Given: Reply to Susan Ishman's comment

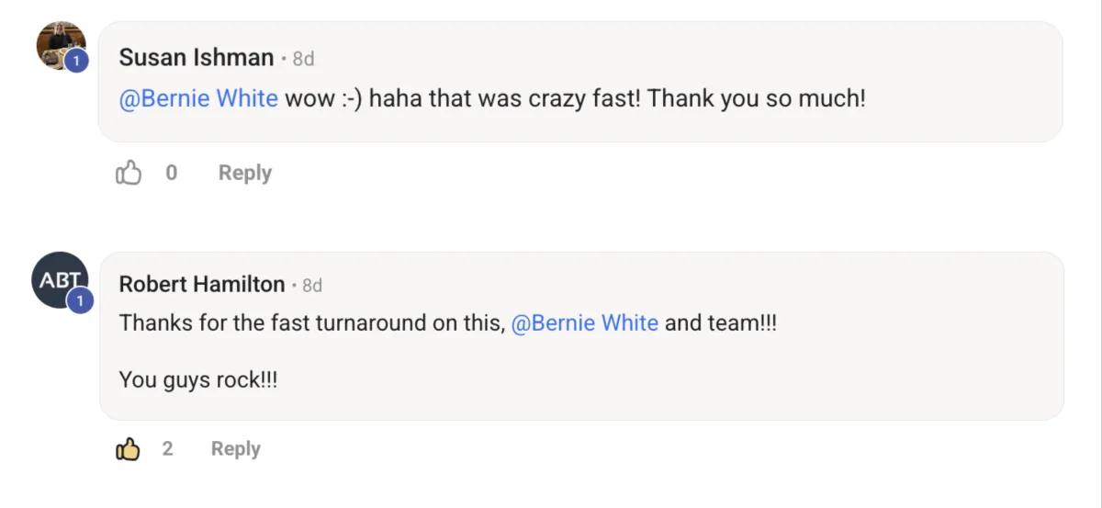Looking at the screenshot, I should tap(245, 173).
